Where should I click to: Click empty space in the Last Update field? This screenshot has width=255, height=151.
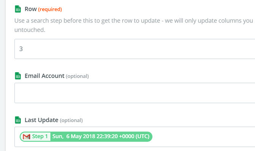tap(203, 137)
